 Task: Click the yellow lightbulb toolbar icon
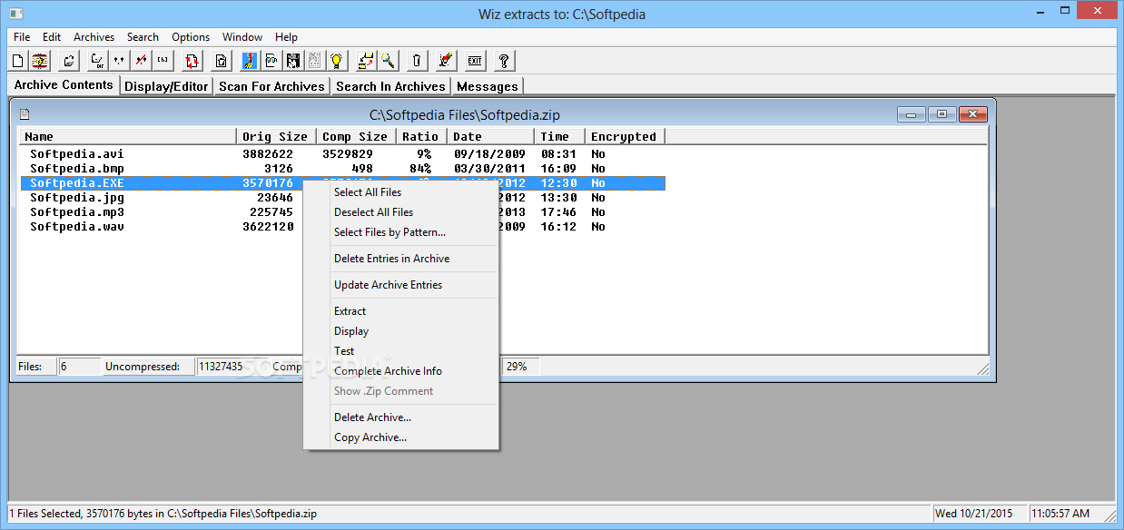pos(337,61)
